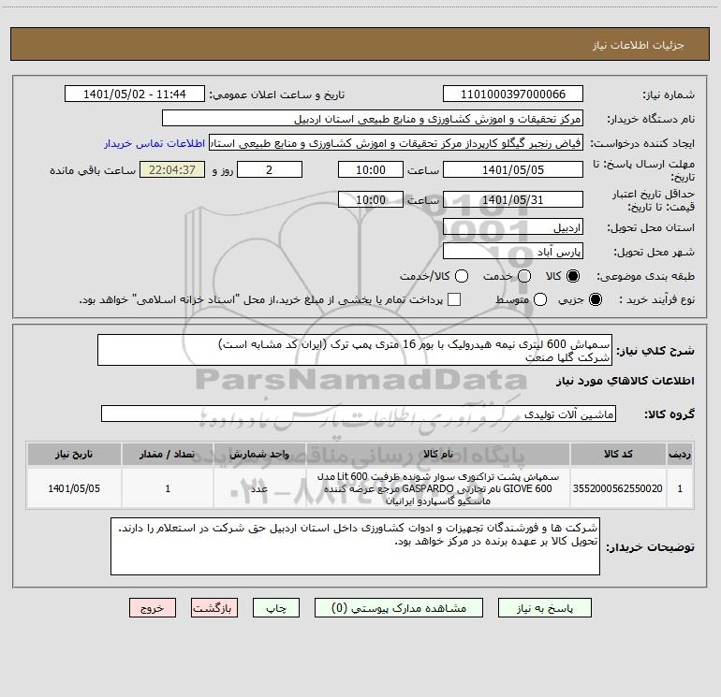Click the remaining time 22:04:37 field
This screenshot has width=721, height=697.
[x=172, y=169]
